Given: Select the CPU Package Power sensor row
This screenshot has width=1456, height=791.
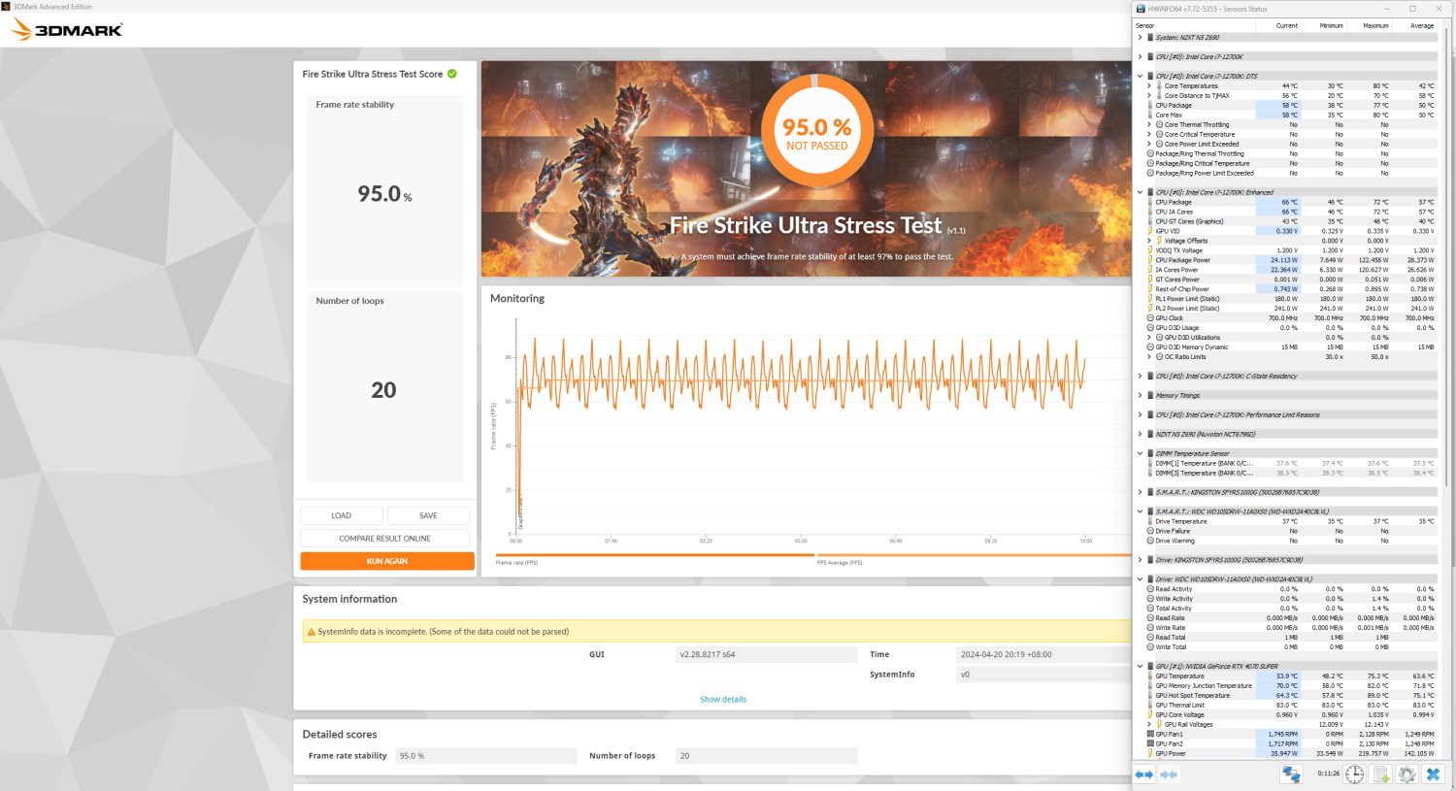Looking at the screenshot, I should pos(1286,260).
